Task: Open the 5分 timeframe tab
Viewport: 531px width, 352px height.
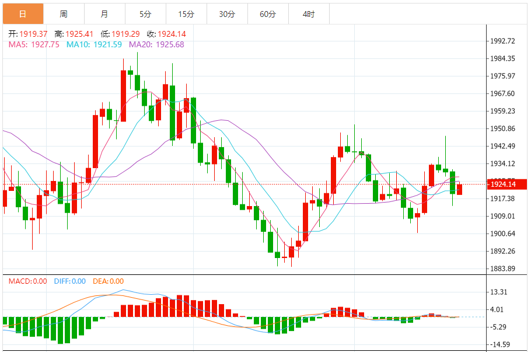Action: coord(146,14)
